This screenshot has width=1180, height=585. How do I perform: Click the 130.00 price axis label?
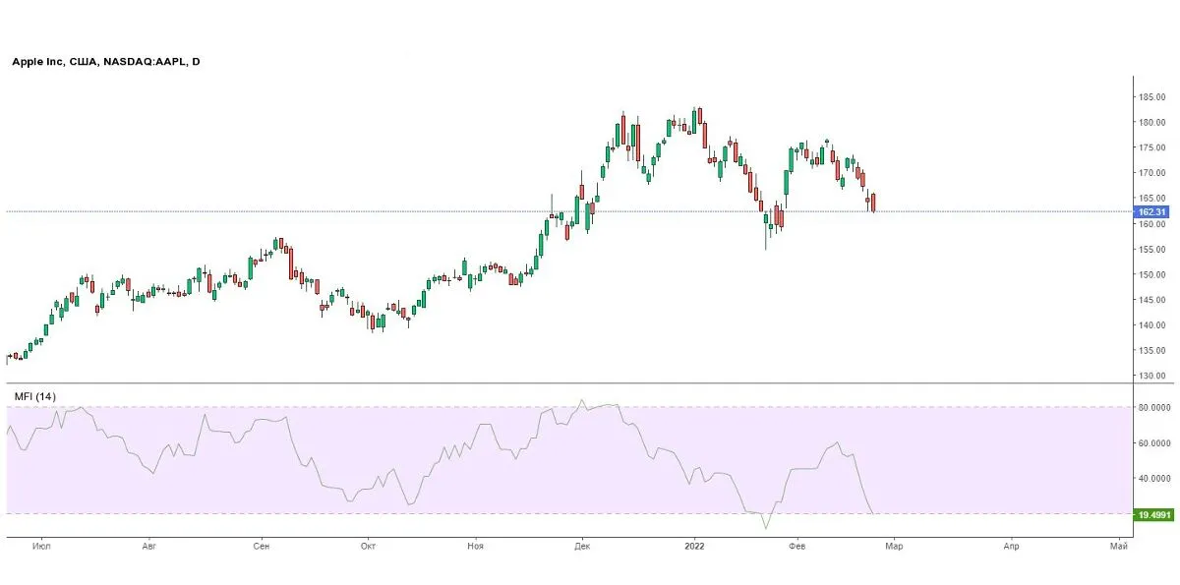[x=1152, y=376]
